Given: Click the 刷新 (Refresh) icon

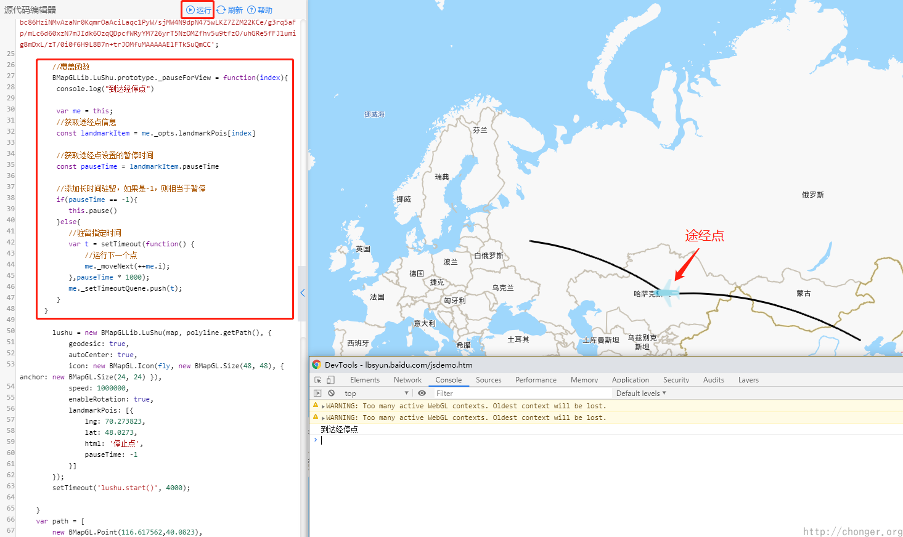Looking at the screenshot, I should coord(221,10).
